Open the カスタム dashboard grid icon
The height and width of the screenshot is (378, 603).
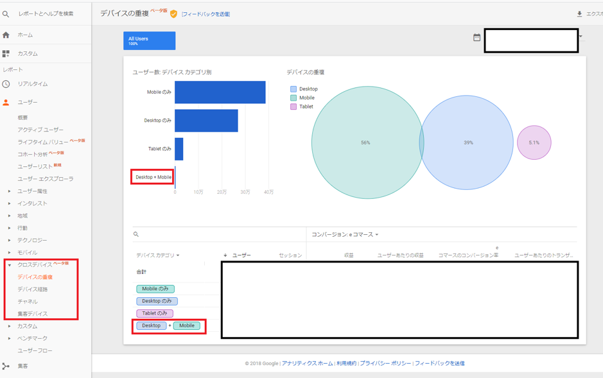[x=6, y=54]
